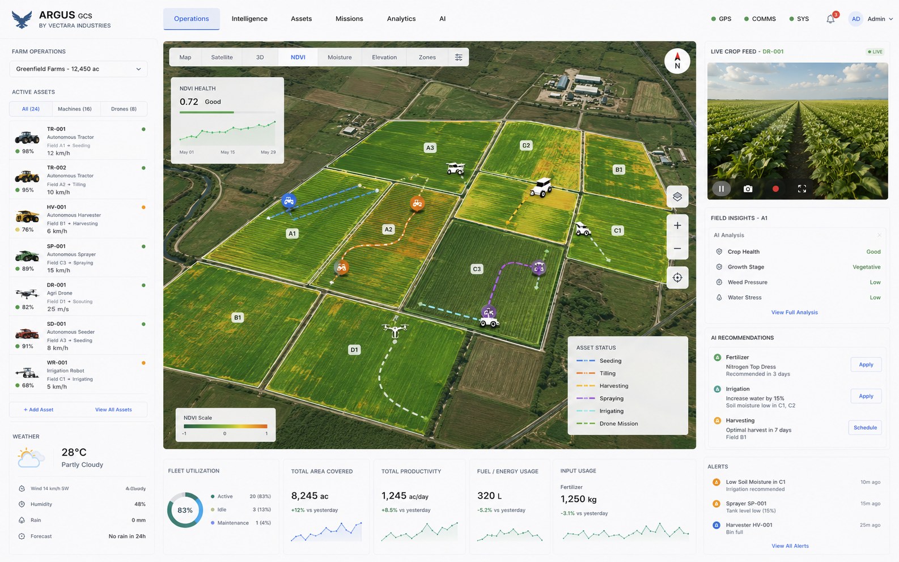Click the TR-001 tractor thumbnail
This screenshot has height=562, width=899.
tap(27, 137)
